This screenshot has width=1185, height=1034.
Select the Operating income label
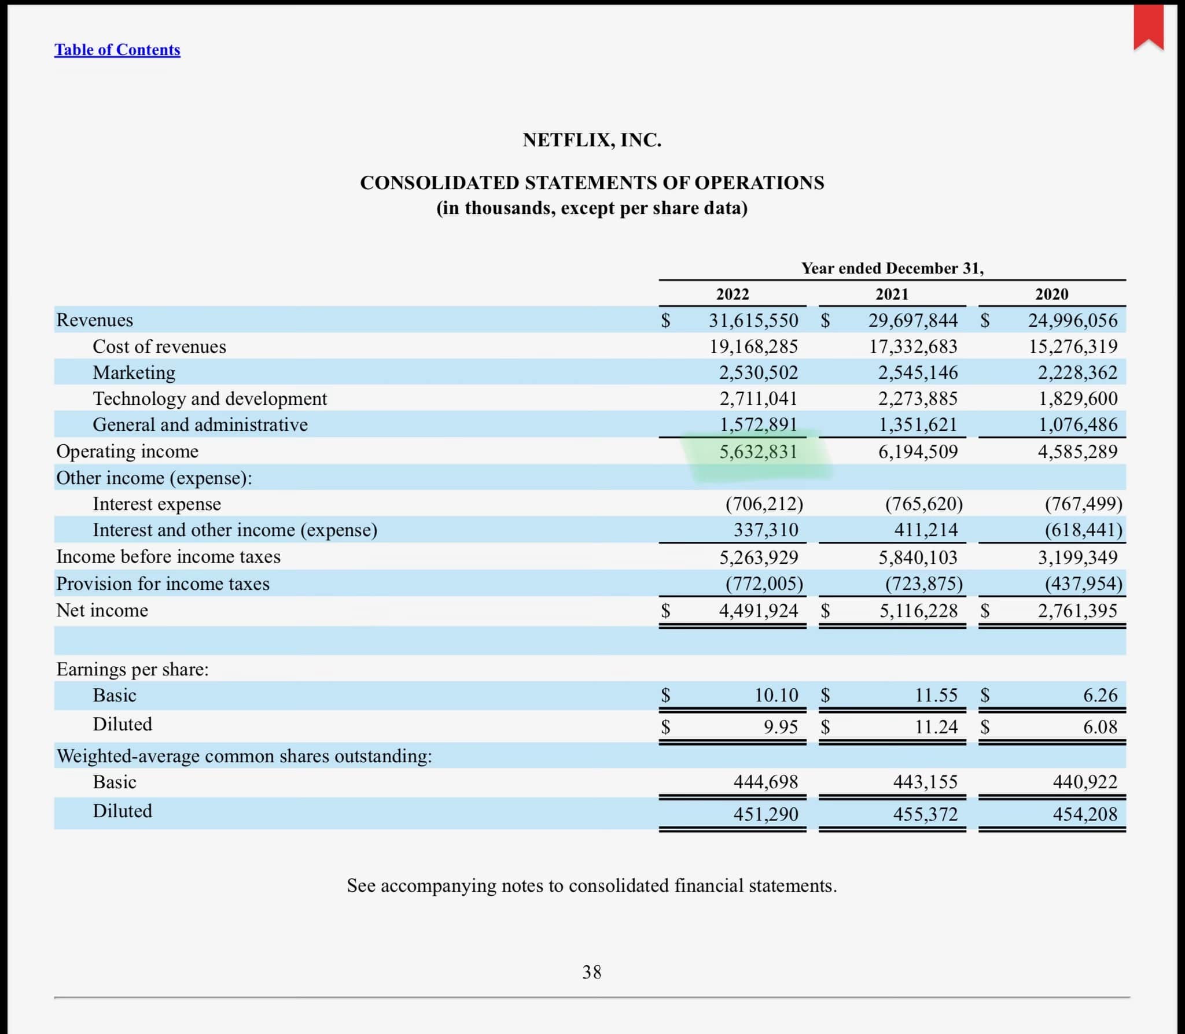[x=127, y=451]
